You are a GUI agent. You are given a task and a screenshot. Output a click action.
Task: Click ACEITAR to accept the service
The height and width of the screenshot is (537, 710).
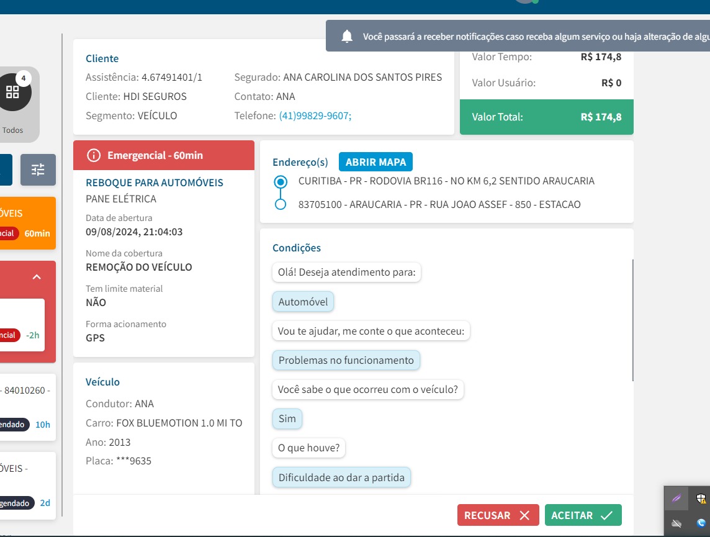(583, 515)
